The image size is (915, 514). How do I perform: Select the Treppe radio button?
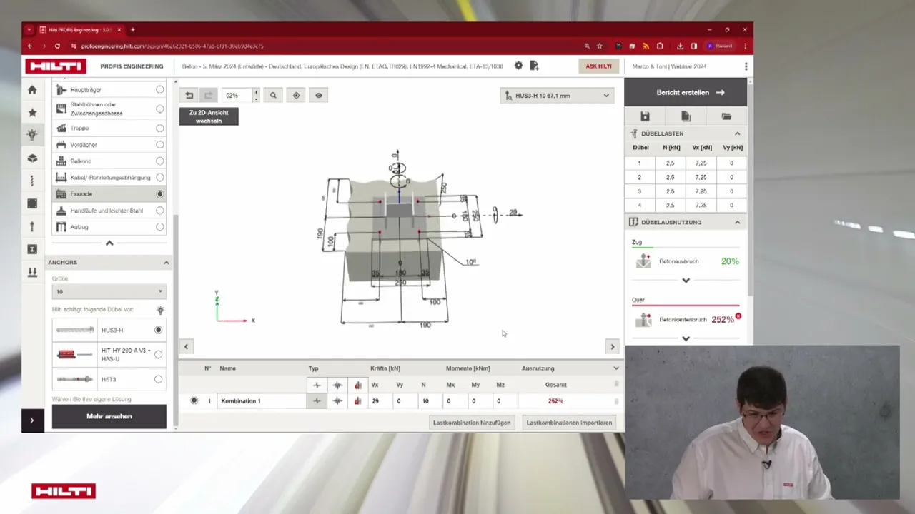click(x=159, y=128)
